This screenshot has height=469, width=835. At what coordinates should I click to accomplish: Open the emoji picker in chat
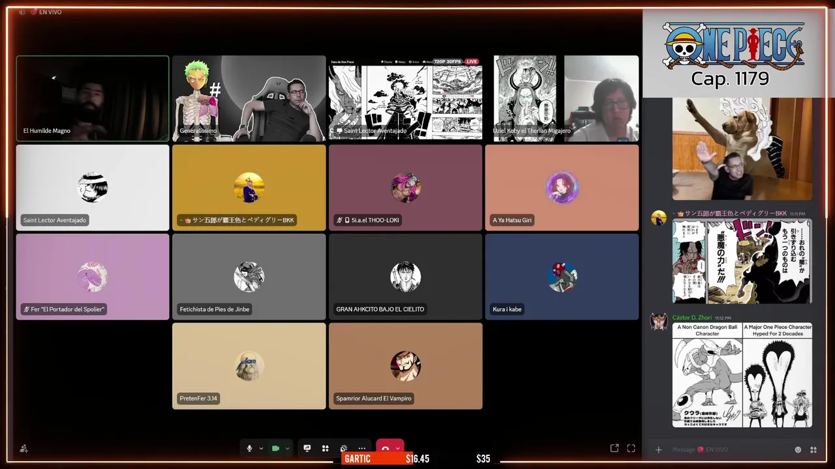[x=798, y=449]
